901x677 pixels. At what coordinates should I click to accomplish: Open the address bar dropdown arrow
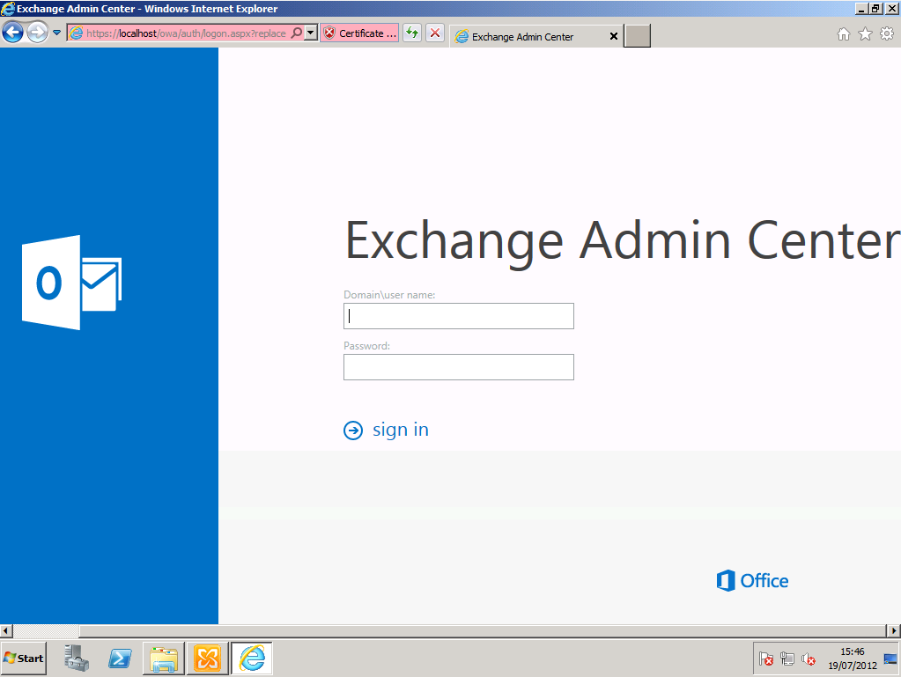tap(312, 33)
